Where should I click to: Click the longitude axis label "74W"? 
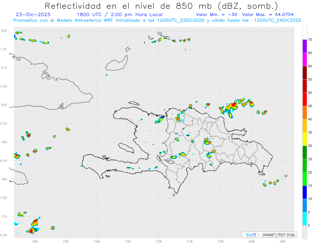click(x=97, y=241)
